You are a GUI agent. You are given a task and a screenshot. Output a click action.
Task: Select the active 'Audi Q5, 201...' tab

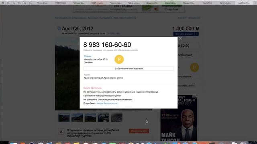click(244, 3)
